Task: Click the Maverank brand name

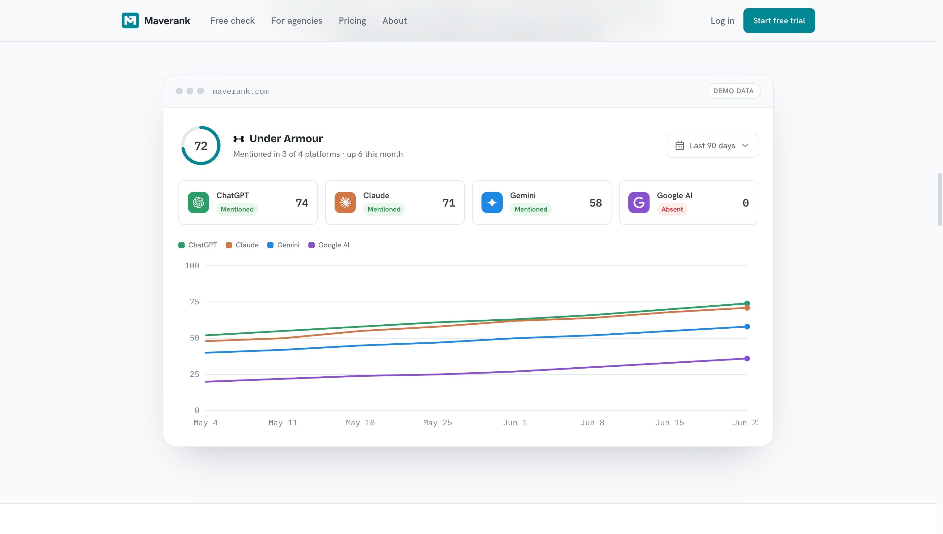Action: 167,21
